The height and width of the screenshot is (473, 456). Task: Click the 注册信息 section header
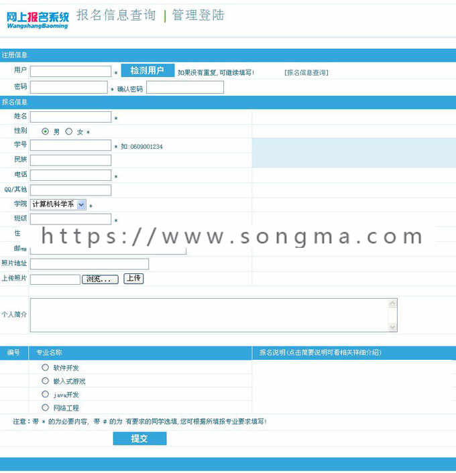tap(15, 55)
